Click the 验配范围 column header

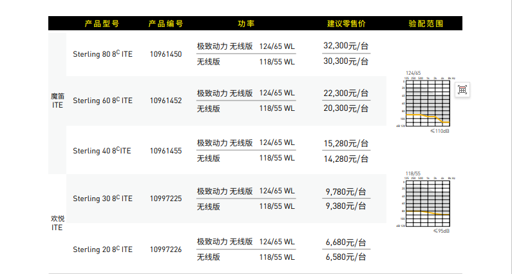pyautogui.click(x=426, y=24)
